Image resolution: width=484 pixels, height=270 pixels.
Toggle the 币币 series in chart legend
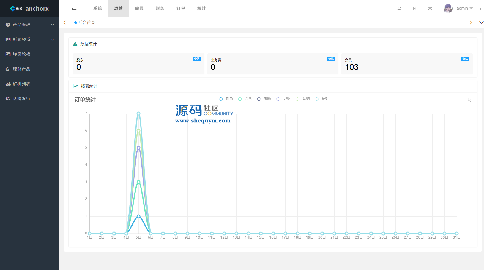(x=225, y=99)
